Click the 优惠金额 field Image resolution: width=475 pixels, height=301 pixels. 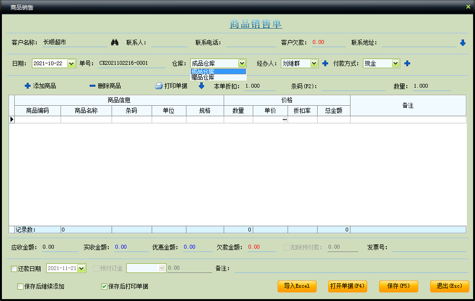pos(197,247)
